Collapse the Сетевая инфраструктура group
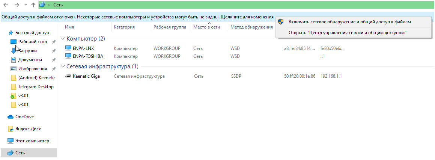The width and height of the screenshot is (435, 160). point(62,67)
